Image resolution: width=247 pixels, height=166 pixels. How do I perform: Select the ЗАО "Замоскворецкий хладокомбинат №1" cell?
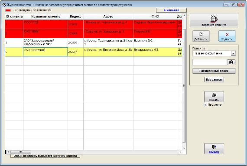45,42
